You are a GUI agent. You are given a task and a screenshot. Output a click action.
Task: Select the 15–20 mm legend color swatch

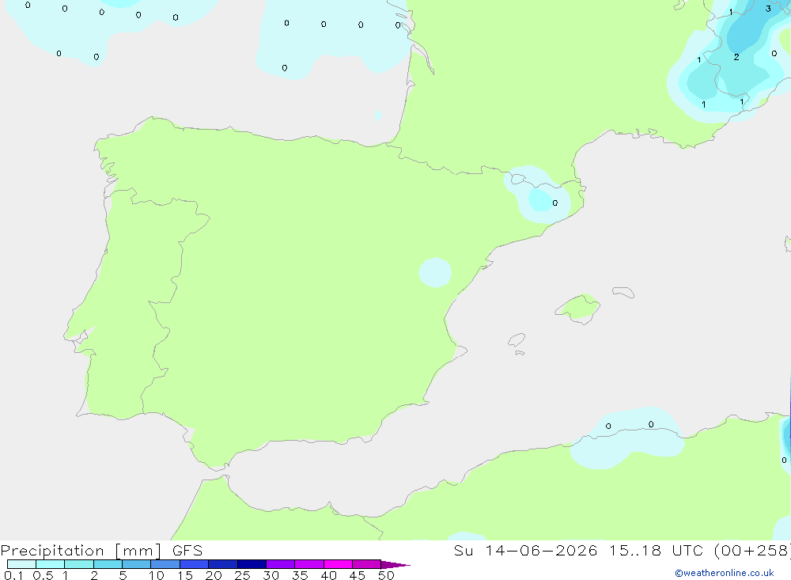point(195,564)
